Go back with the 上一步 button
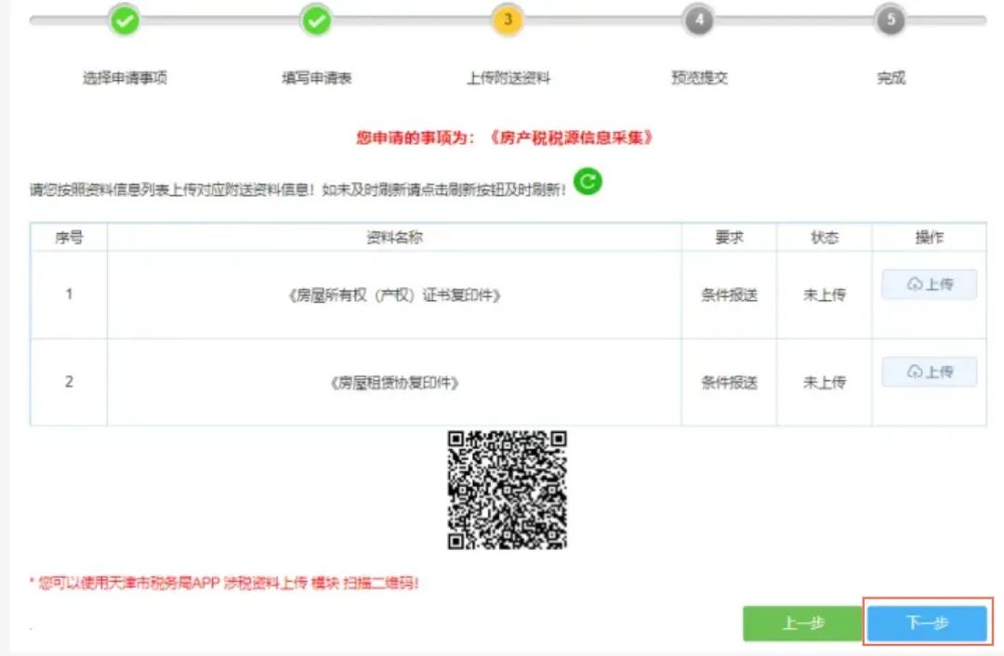The image size is (1004, 656). coord(803,623)
